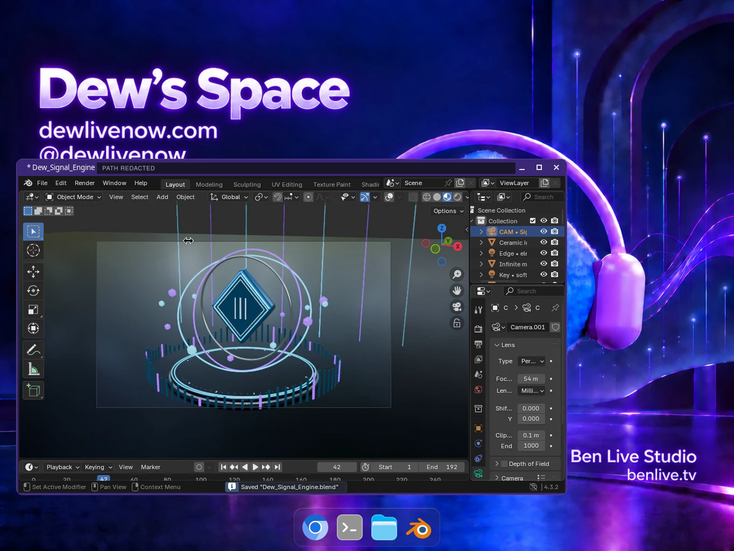The width and height of the screenshot is (734, 551).
Task: Click the current frame field showing 42
Action: (x=337, y=467)
